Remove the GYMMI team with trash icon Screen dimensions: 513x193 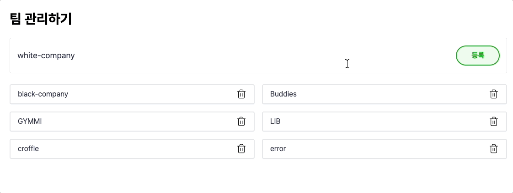[x=241, y=122]
